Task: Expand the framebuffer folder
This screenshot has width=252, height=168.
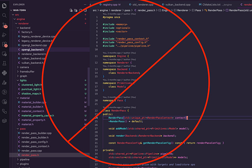Action: tap(18, 71)
